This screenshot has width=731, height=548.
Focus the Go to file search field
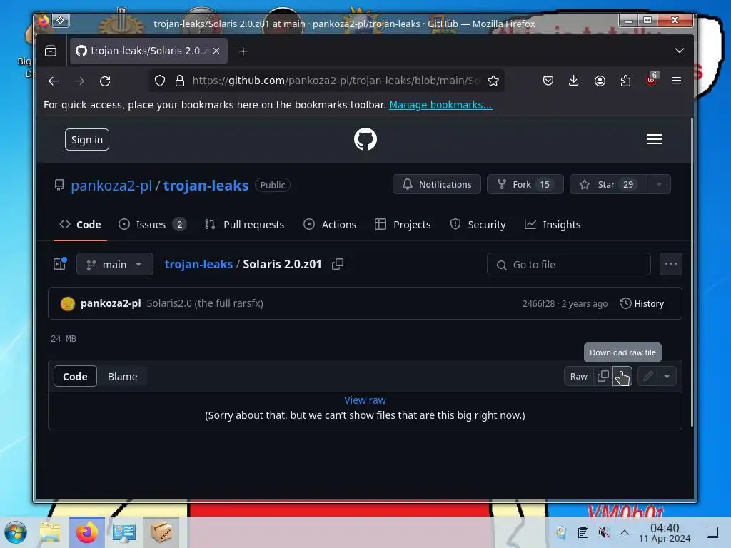[x=569, y=264]
